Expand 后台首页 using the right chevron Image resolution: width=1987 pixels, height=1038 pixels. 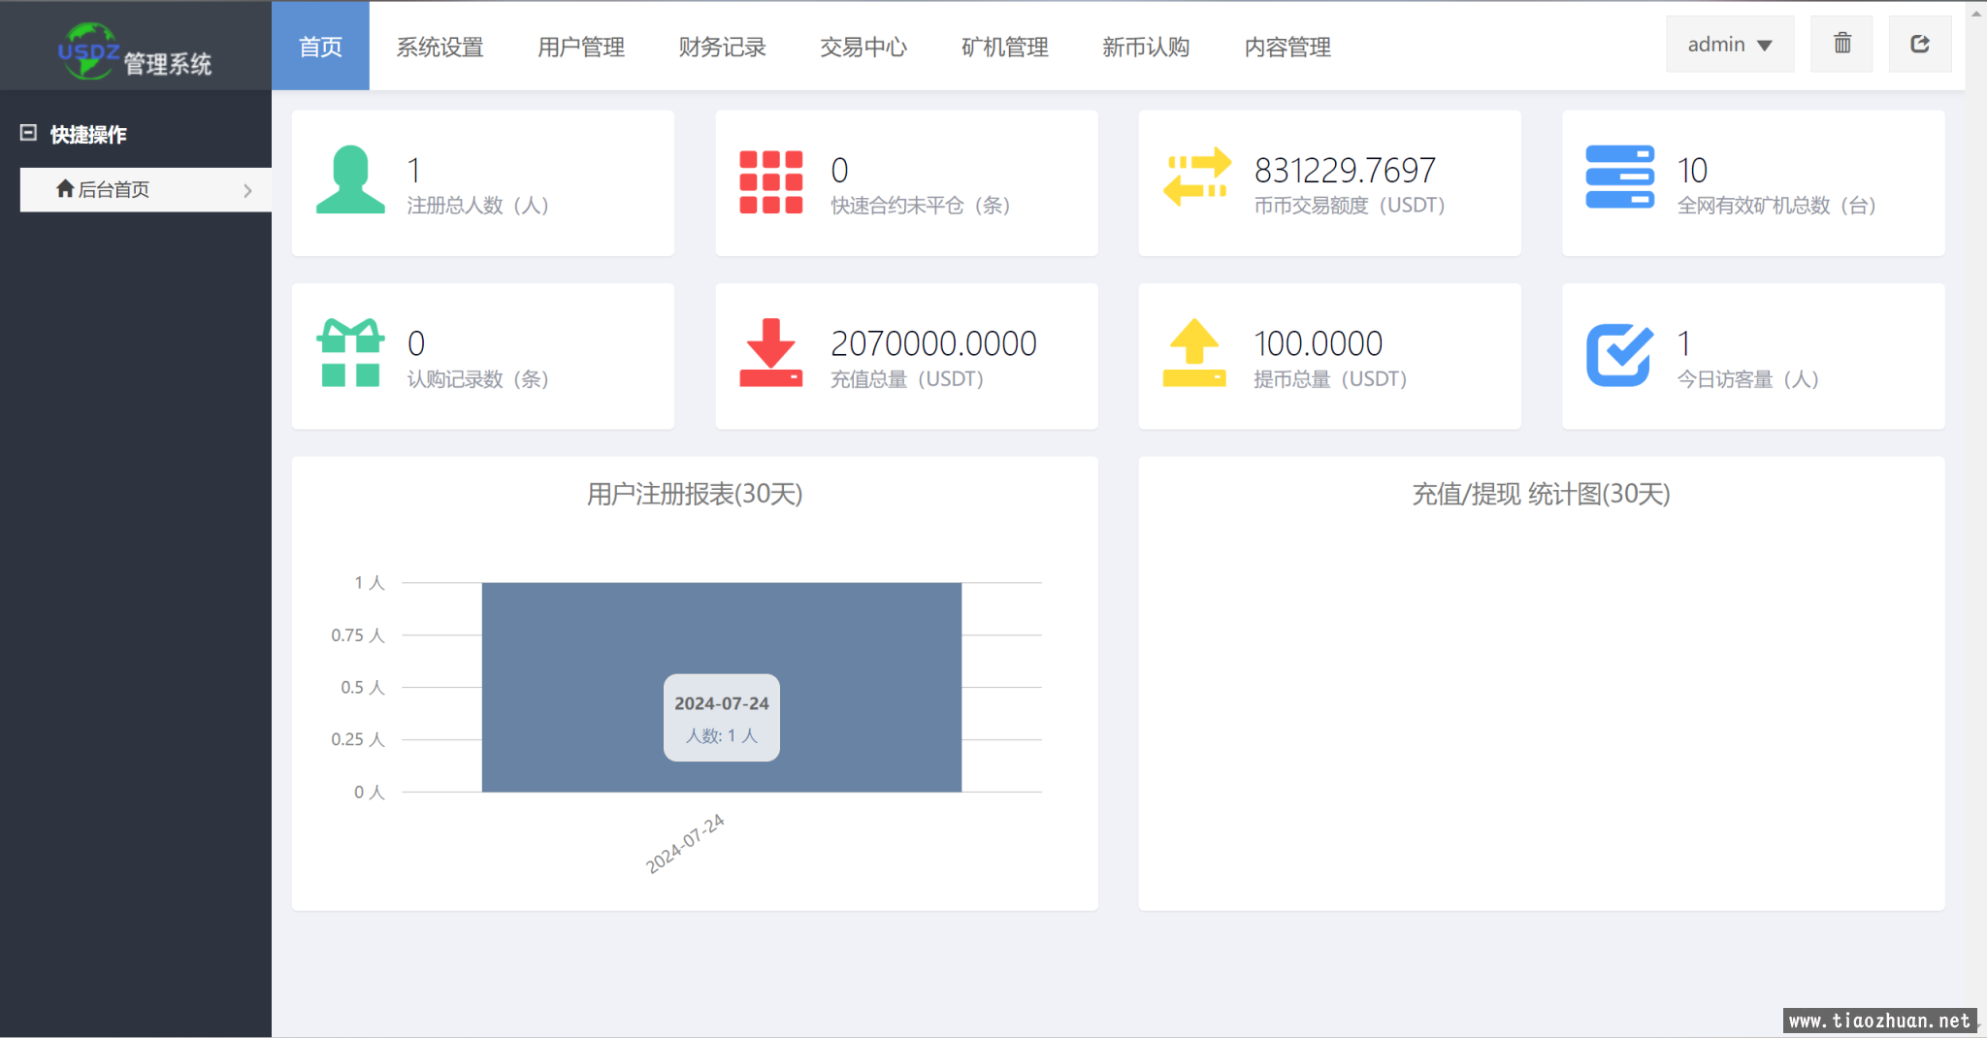click(249, 189)
